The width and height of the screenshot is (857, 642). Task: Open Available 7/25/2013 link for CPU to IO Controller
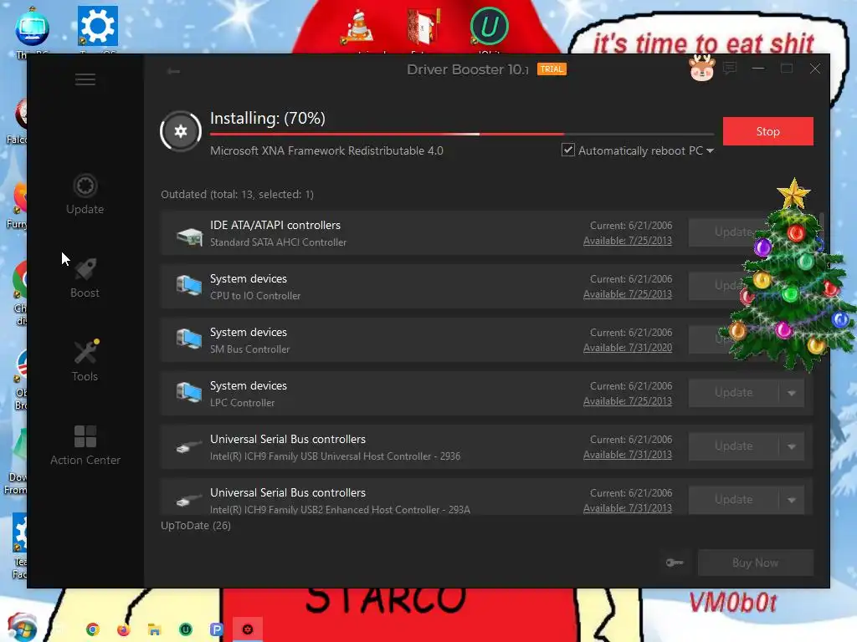pyautogui.click(x=628, y=294)
